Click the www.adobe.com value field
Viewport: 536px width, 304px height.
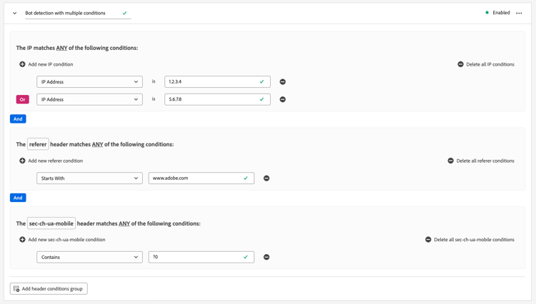(197, 178)
